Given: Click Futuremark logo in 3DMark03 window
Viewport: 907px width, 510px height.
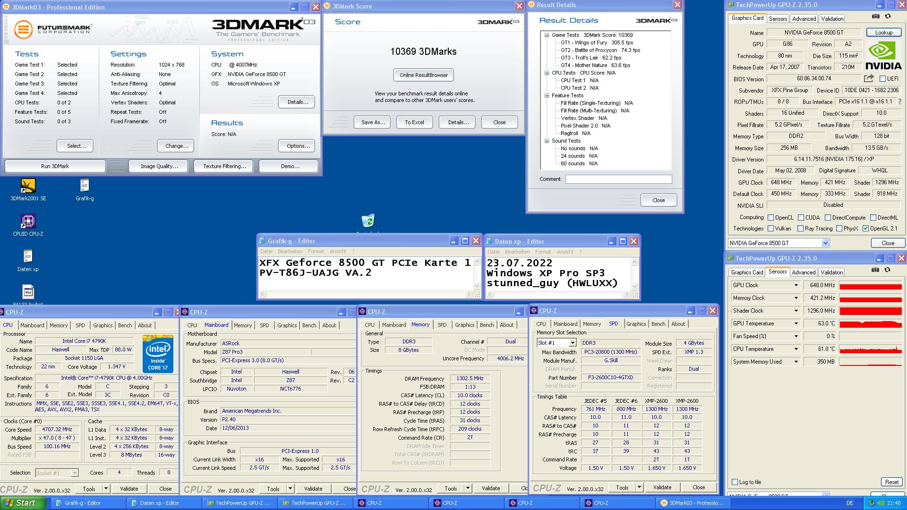Looking at the screenshot, I should point(52,29).
